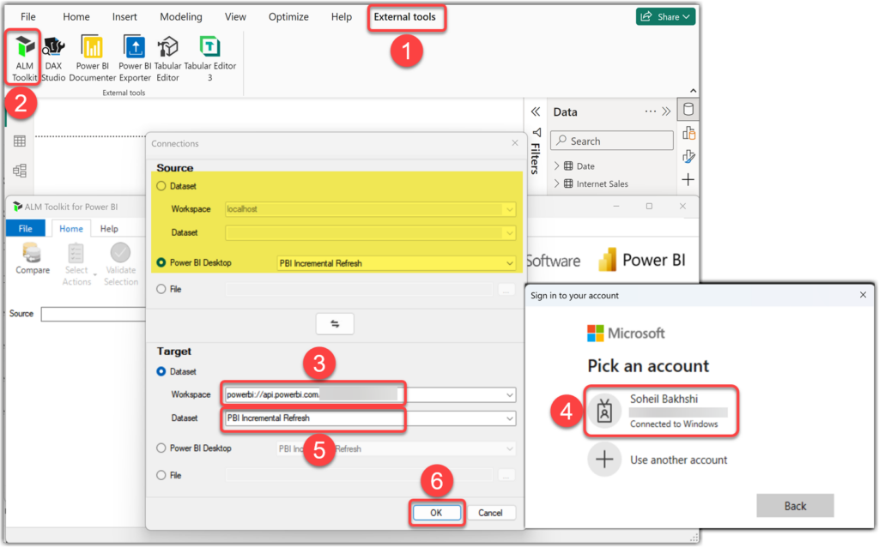Click Select Actions in ALM Toolkit
This screenshot has width=879, height=547.
(x=76, y=264)
